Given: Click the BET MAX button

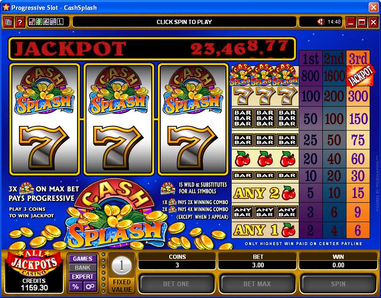Looking at the screenshot, I should 257,284.
